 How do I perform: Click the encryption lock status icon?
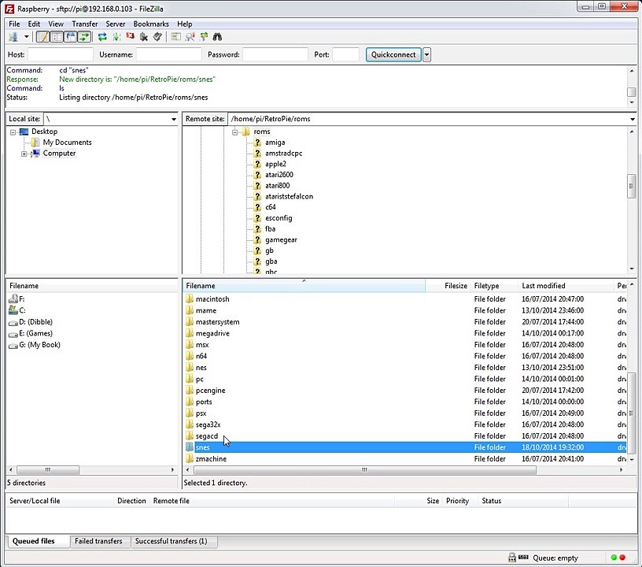click(x=512, y=558)
